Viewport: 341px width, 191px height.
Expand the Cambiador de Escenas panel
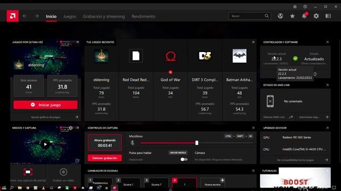click(x=253, y=171)
